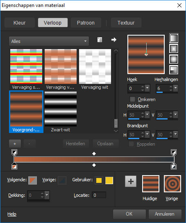Viewport: 186px width, 223px height.
Task: Click the Middelpunt H input field
Action: tap(134, 115)
